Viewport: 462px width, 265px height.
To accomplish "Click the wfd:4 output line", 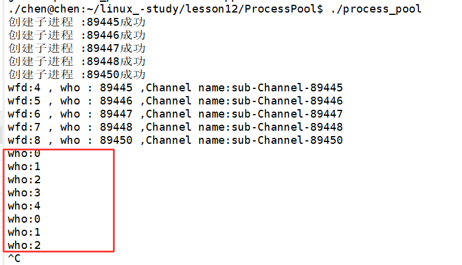I will pyautogui.click(x=175, y=88).
